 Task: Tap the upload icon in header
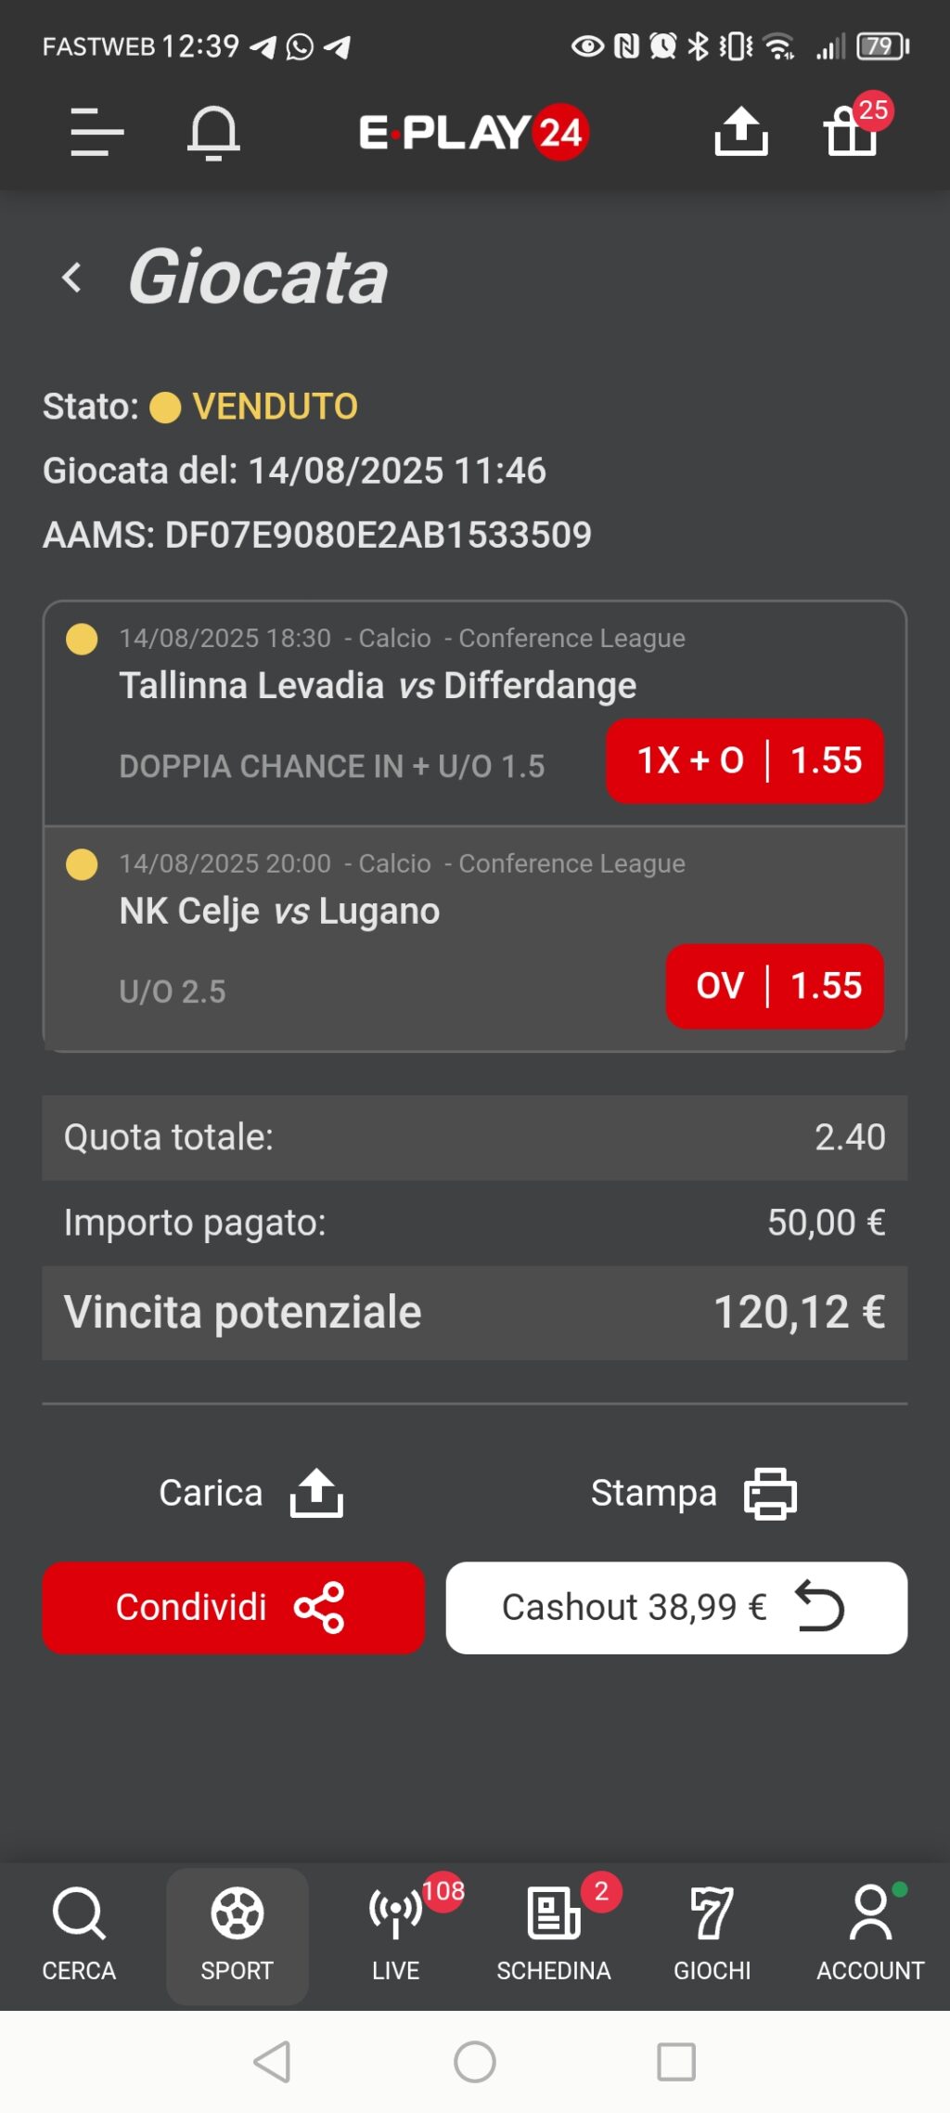tap(740, 132)
